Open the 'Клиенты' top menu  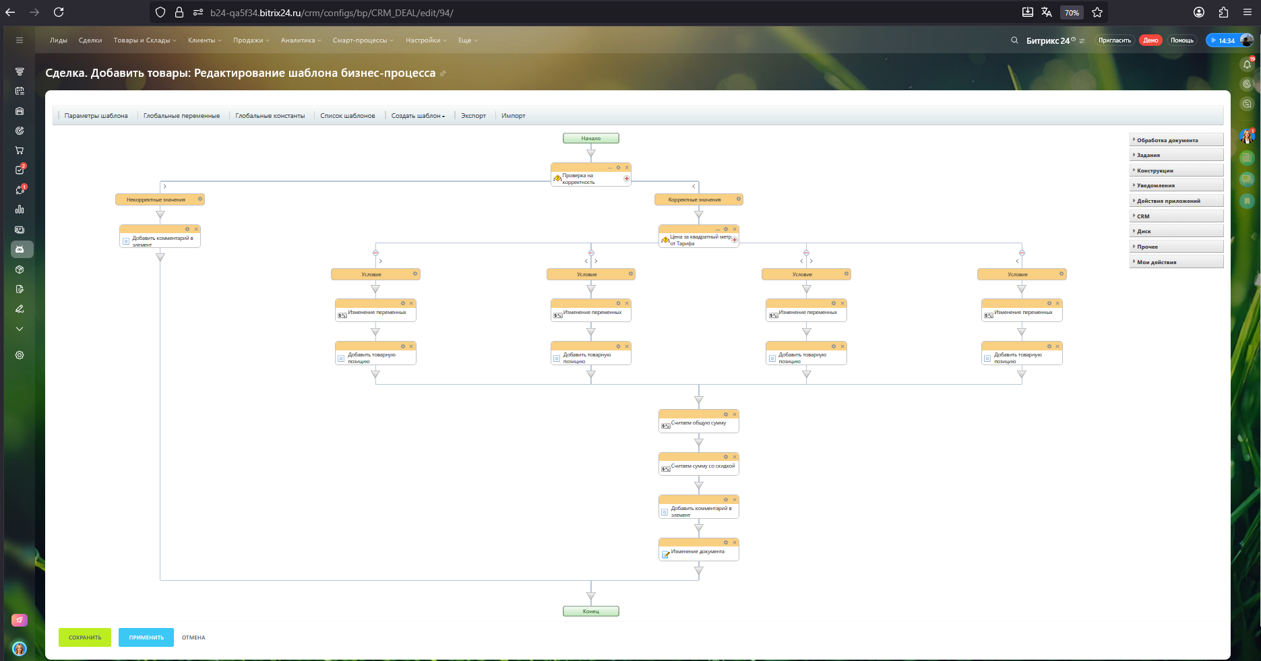pyautogui.click(x=205, y=40)
